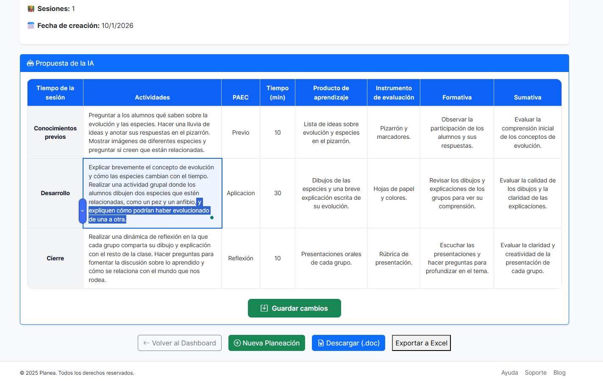Click the green dot in the Desarrollo activities cell
Viewport: 603px width, 381px height.
tap(212, 218)
